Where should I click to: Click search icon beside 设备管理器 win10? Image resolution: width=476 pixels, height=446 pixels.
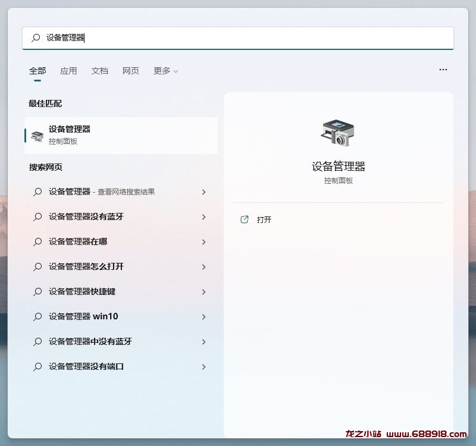[x=37, y=316]
